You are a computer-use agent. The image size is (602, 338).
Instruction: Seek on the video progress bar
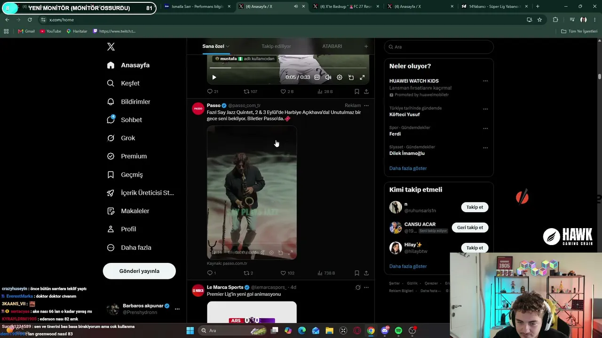pos(288,68)
